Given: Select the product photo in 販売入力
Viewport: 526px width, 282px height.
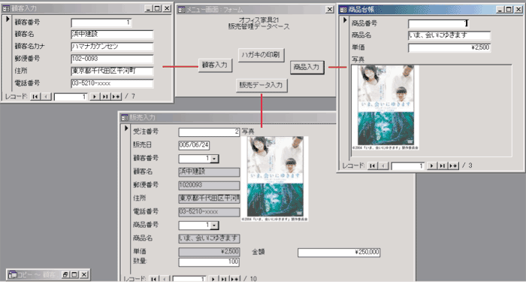Looking at the screenshot, I should [x=275, y=179].
